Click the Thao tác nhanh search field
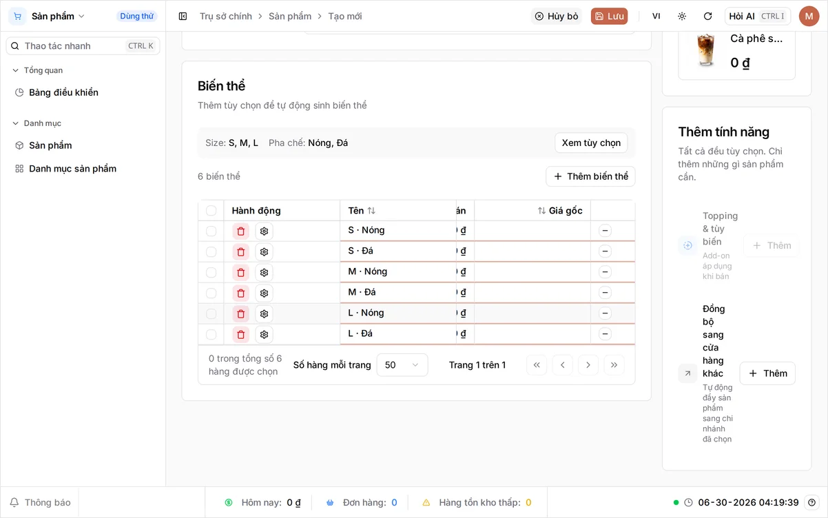The width and height of the screenshot is (828, 518). tap(83, 46)
